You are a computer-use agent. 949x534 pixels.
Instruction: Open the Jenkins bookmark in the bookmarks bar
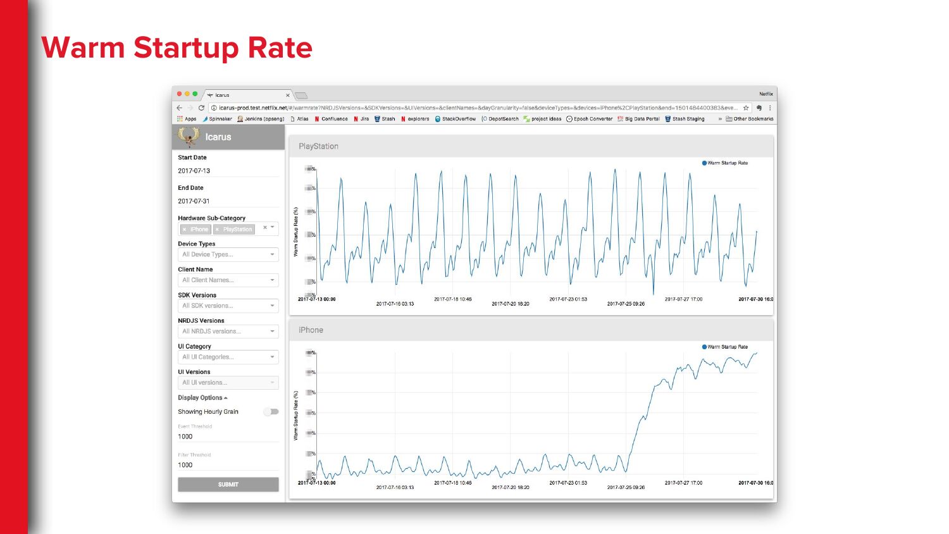coord(261,119)
